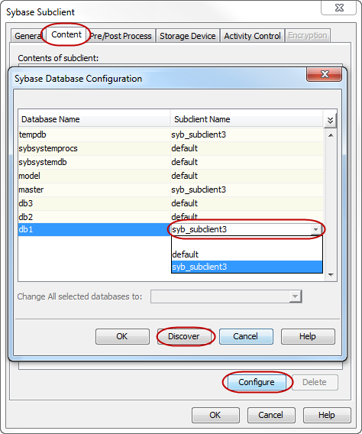The height and width of the screenshot is (434, 362).
Task: Click the scroll-up arrow of the database list
Action: point(331,135)
